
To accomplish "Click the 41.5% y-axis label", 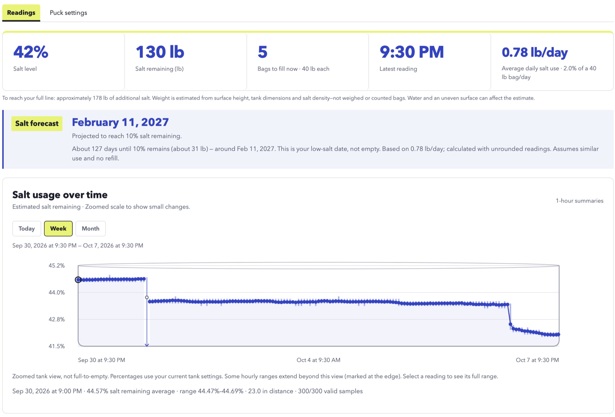I will 57,346.
